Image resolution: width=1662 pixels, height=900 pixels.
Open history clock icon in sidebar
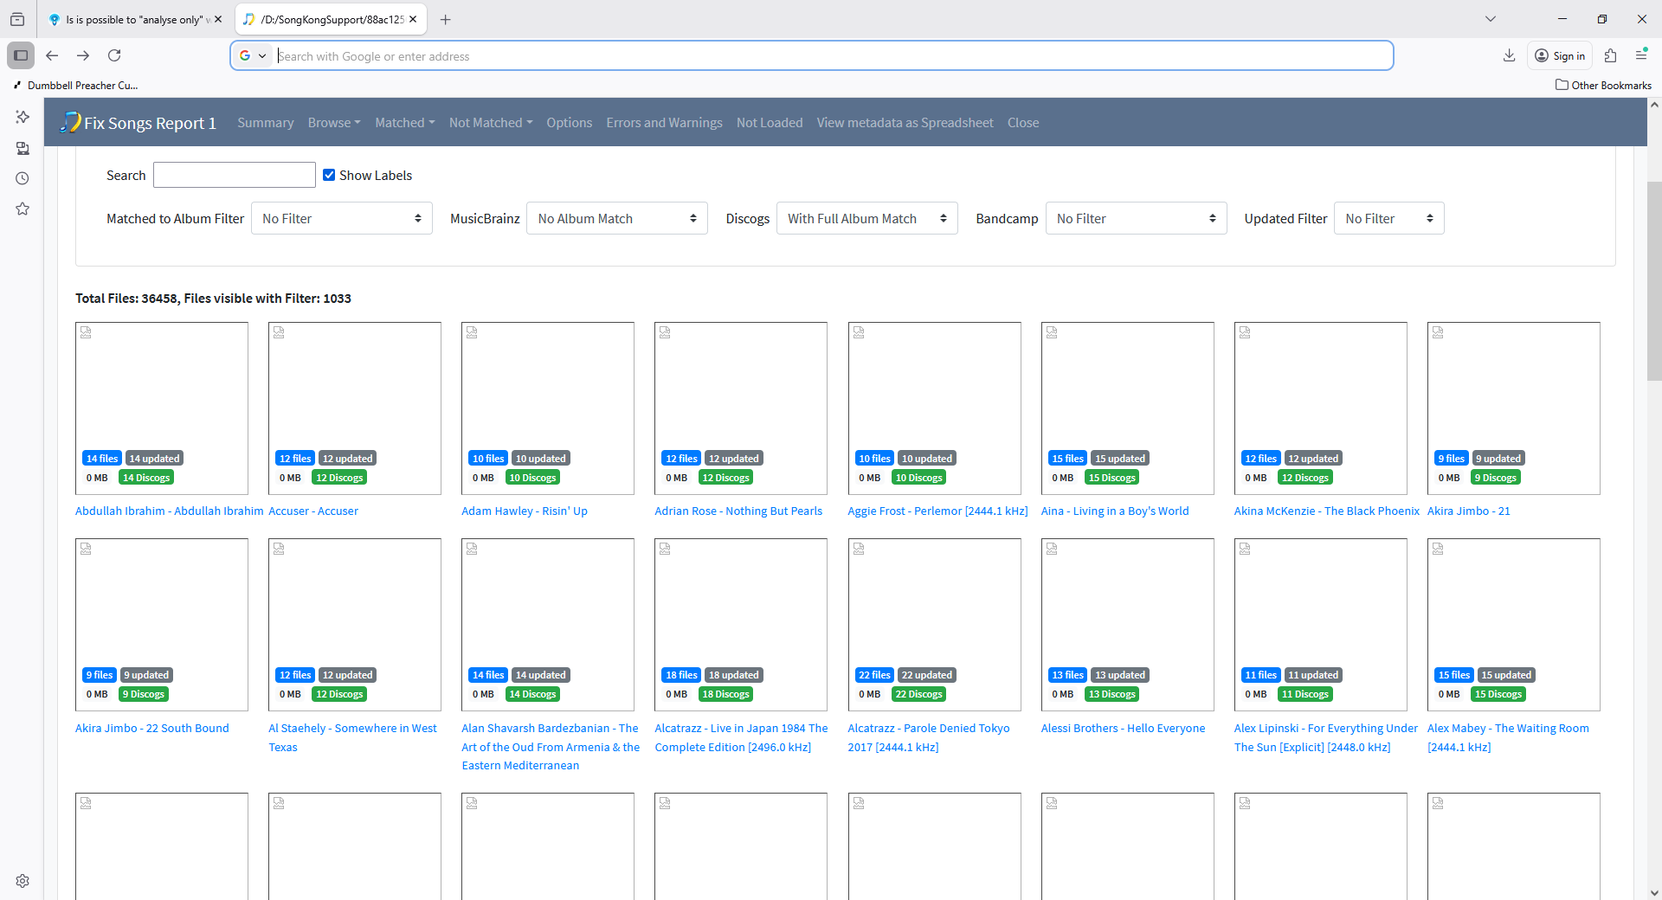coord(23,178)
